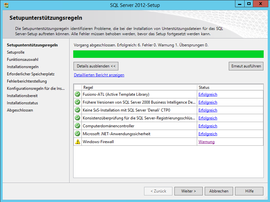
Task: Click green checkmark icon beside Computerdomänencontroller rule
Action: click(x=77, y=126)
